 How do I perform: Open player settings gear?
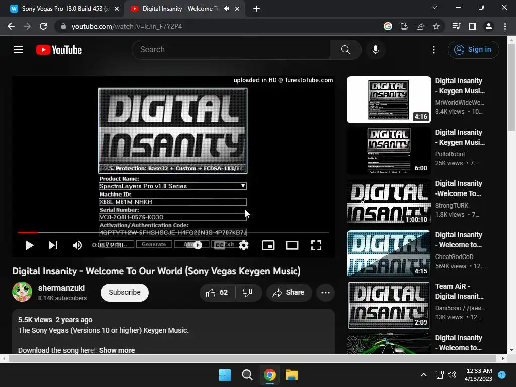[x=244, y=245]
